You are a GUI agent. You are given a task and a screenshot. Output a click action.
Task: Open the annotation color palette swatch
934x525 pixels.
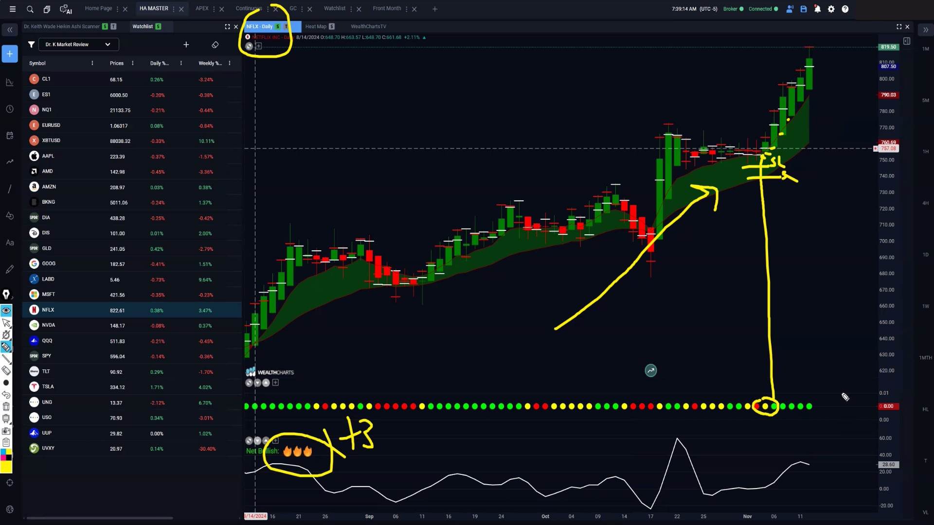[6, 455]
